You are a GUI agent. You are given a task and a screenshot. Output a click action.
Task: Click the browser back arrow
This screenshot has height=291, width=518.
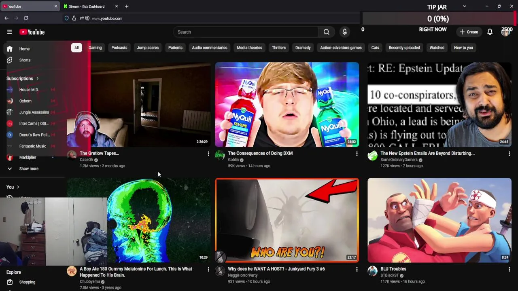tap(6, 18)
